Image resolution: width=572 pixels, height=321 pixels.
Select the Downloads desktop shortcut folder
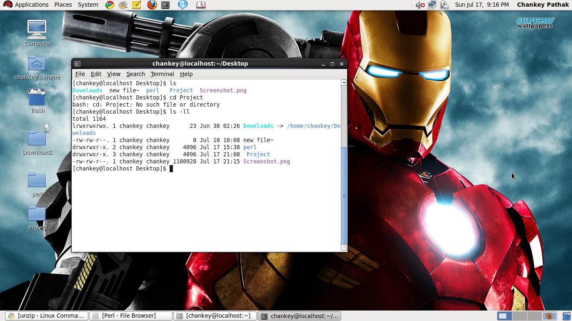click(37, 140)
